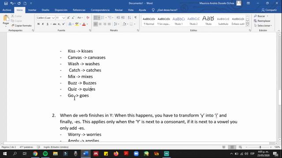Viewport: 282px width, 158px height.
Task: Open the spelling check status icon
Action: click(x=38, y=147)
